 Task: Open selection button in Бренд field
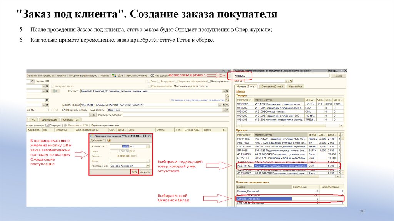pyautogui.click(x=287, y=81)
